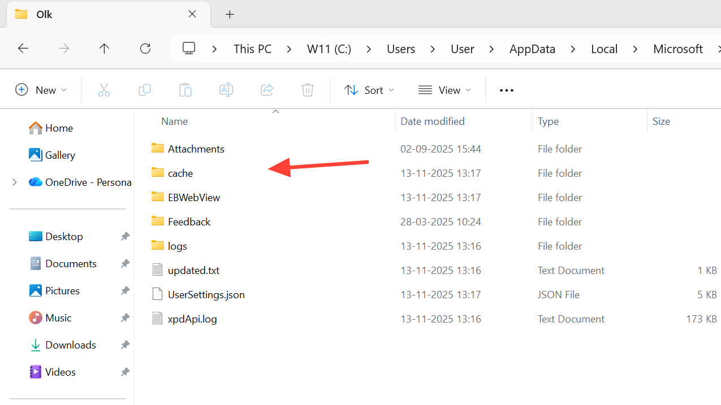Image resolution: width=721 pixels, height=405 pixels.
Task: Sort by the Date modified column header
Action: pos(433,121)
